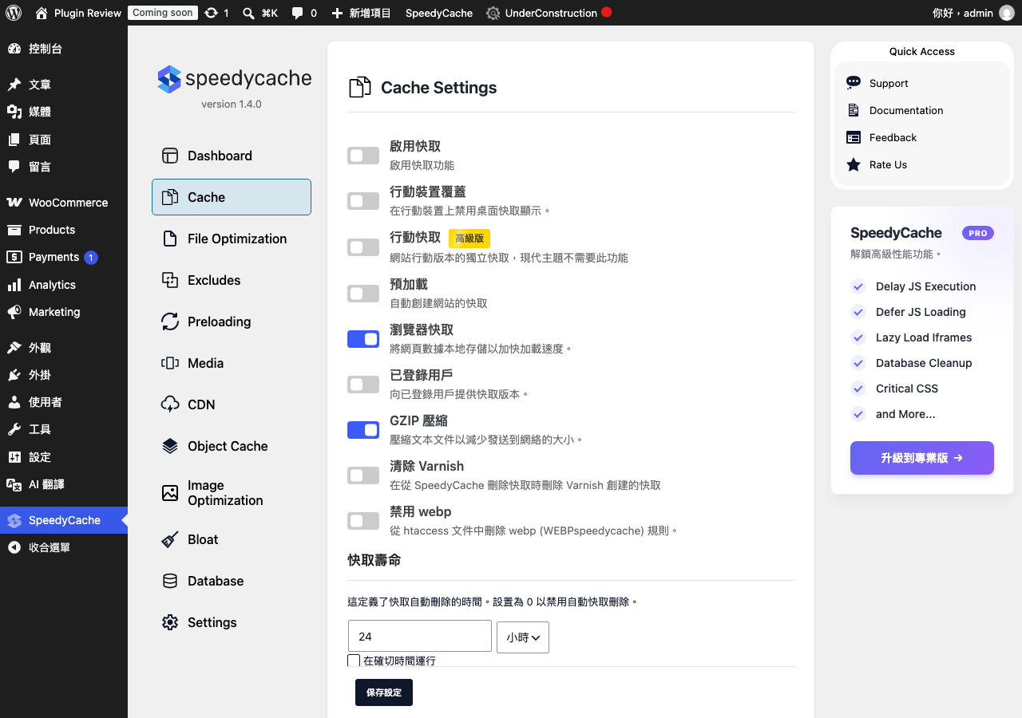Open the SpeedyCache admin bar menu

click(439, 13)
